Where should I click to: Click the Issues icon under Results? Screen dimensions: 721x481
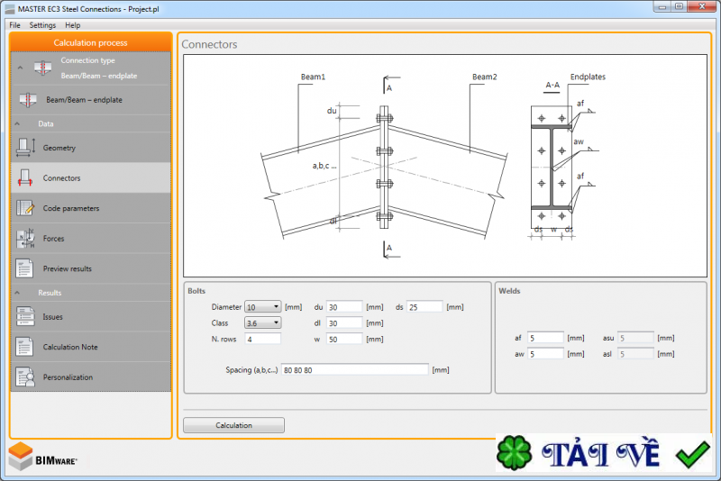pos(24,316)
